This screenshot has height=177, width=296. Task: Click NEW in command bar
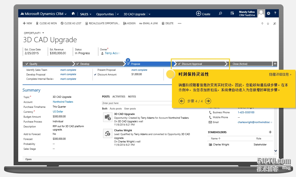click(x=27, y=23)
